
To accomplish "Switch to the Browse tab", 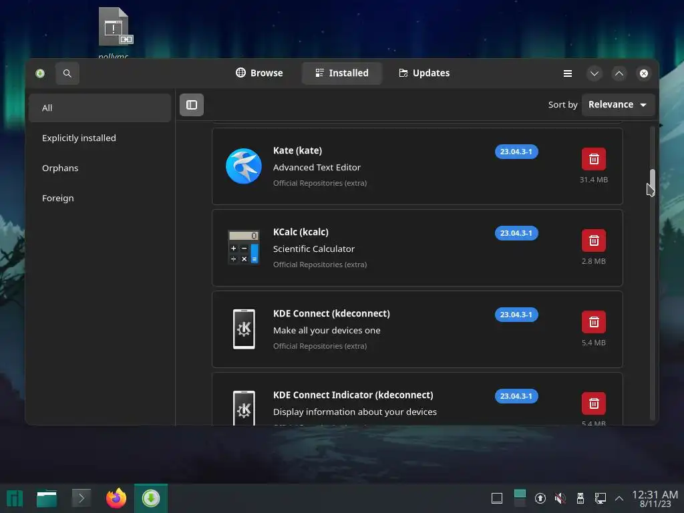I will point(259,73).
